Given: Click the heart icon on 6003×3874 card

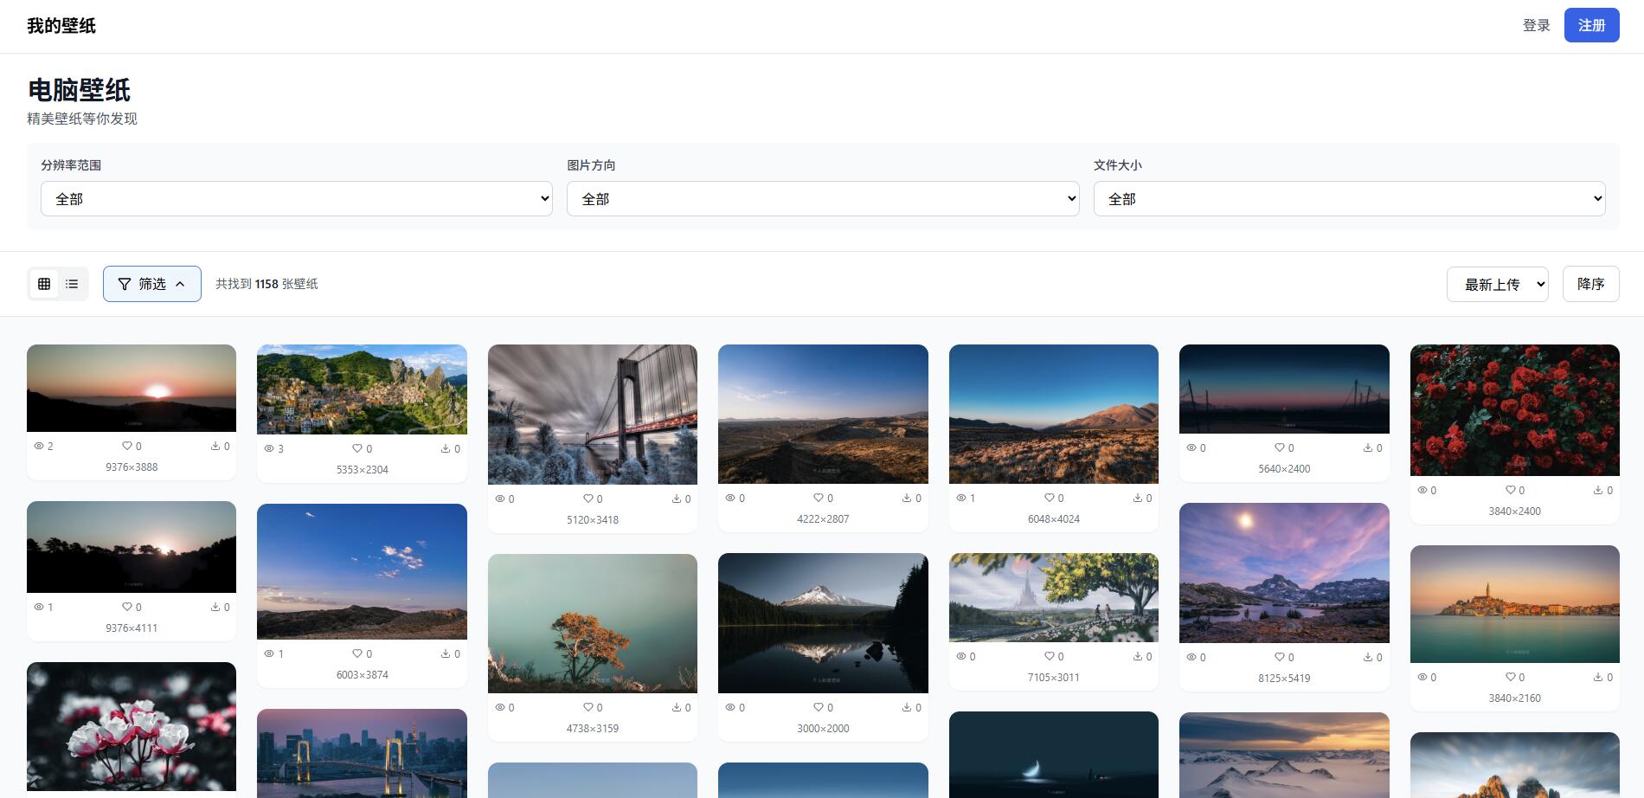Looking at the screenshot, I should coord(356,653).
